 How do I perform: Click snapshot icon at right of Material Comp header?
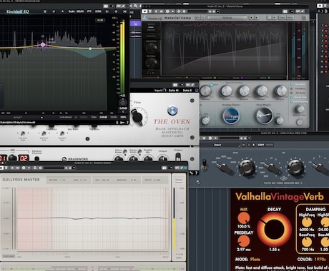click(x=285, y=11)
